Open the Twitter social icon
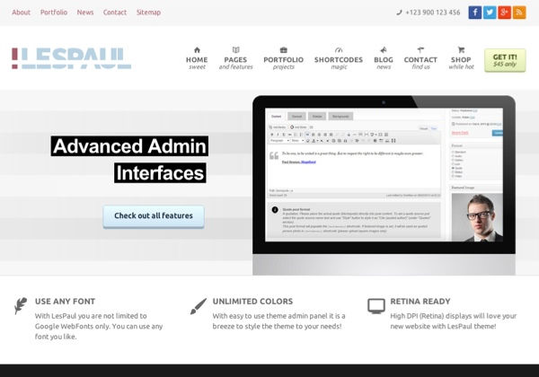539x377 pixels. tap(490, 13)
